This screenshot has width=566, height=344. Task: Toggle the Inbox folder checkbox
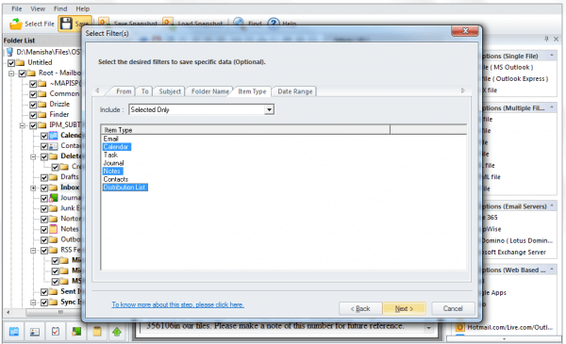click(x=44, y=188)
